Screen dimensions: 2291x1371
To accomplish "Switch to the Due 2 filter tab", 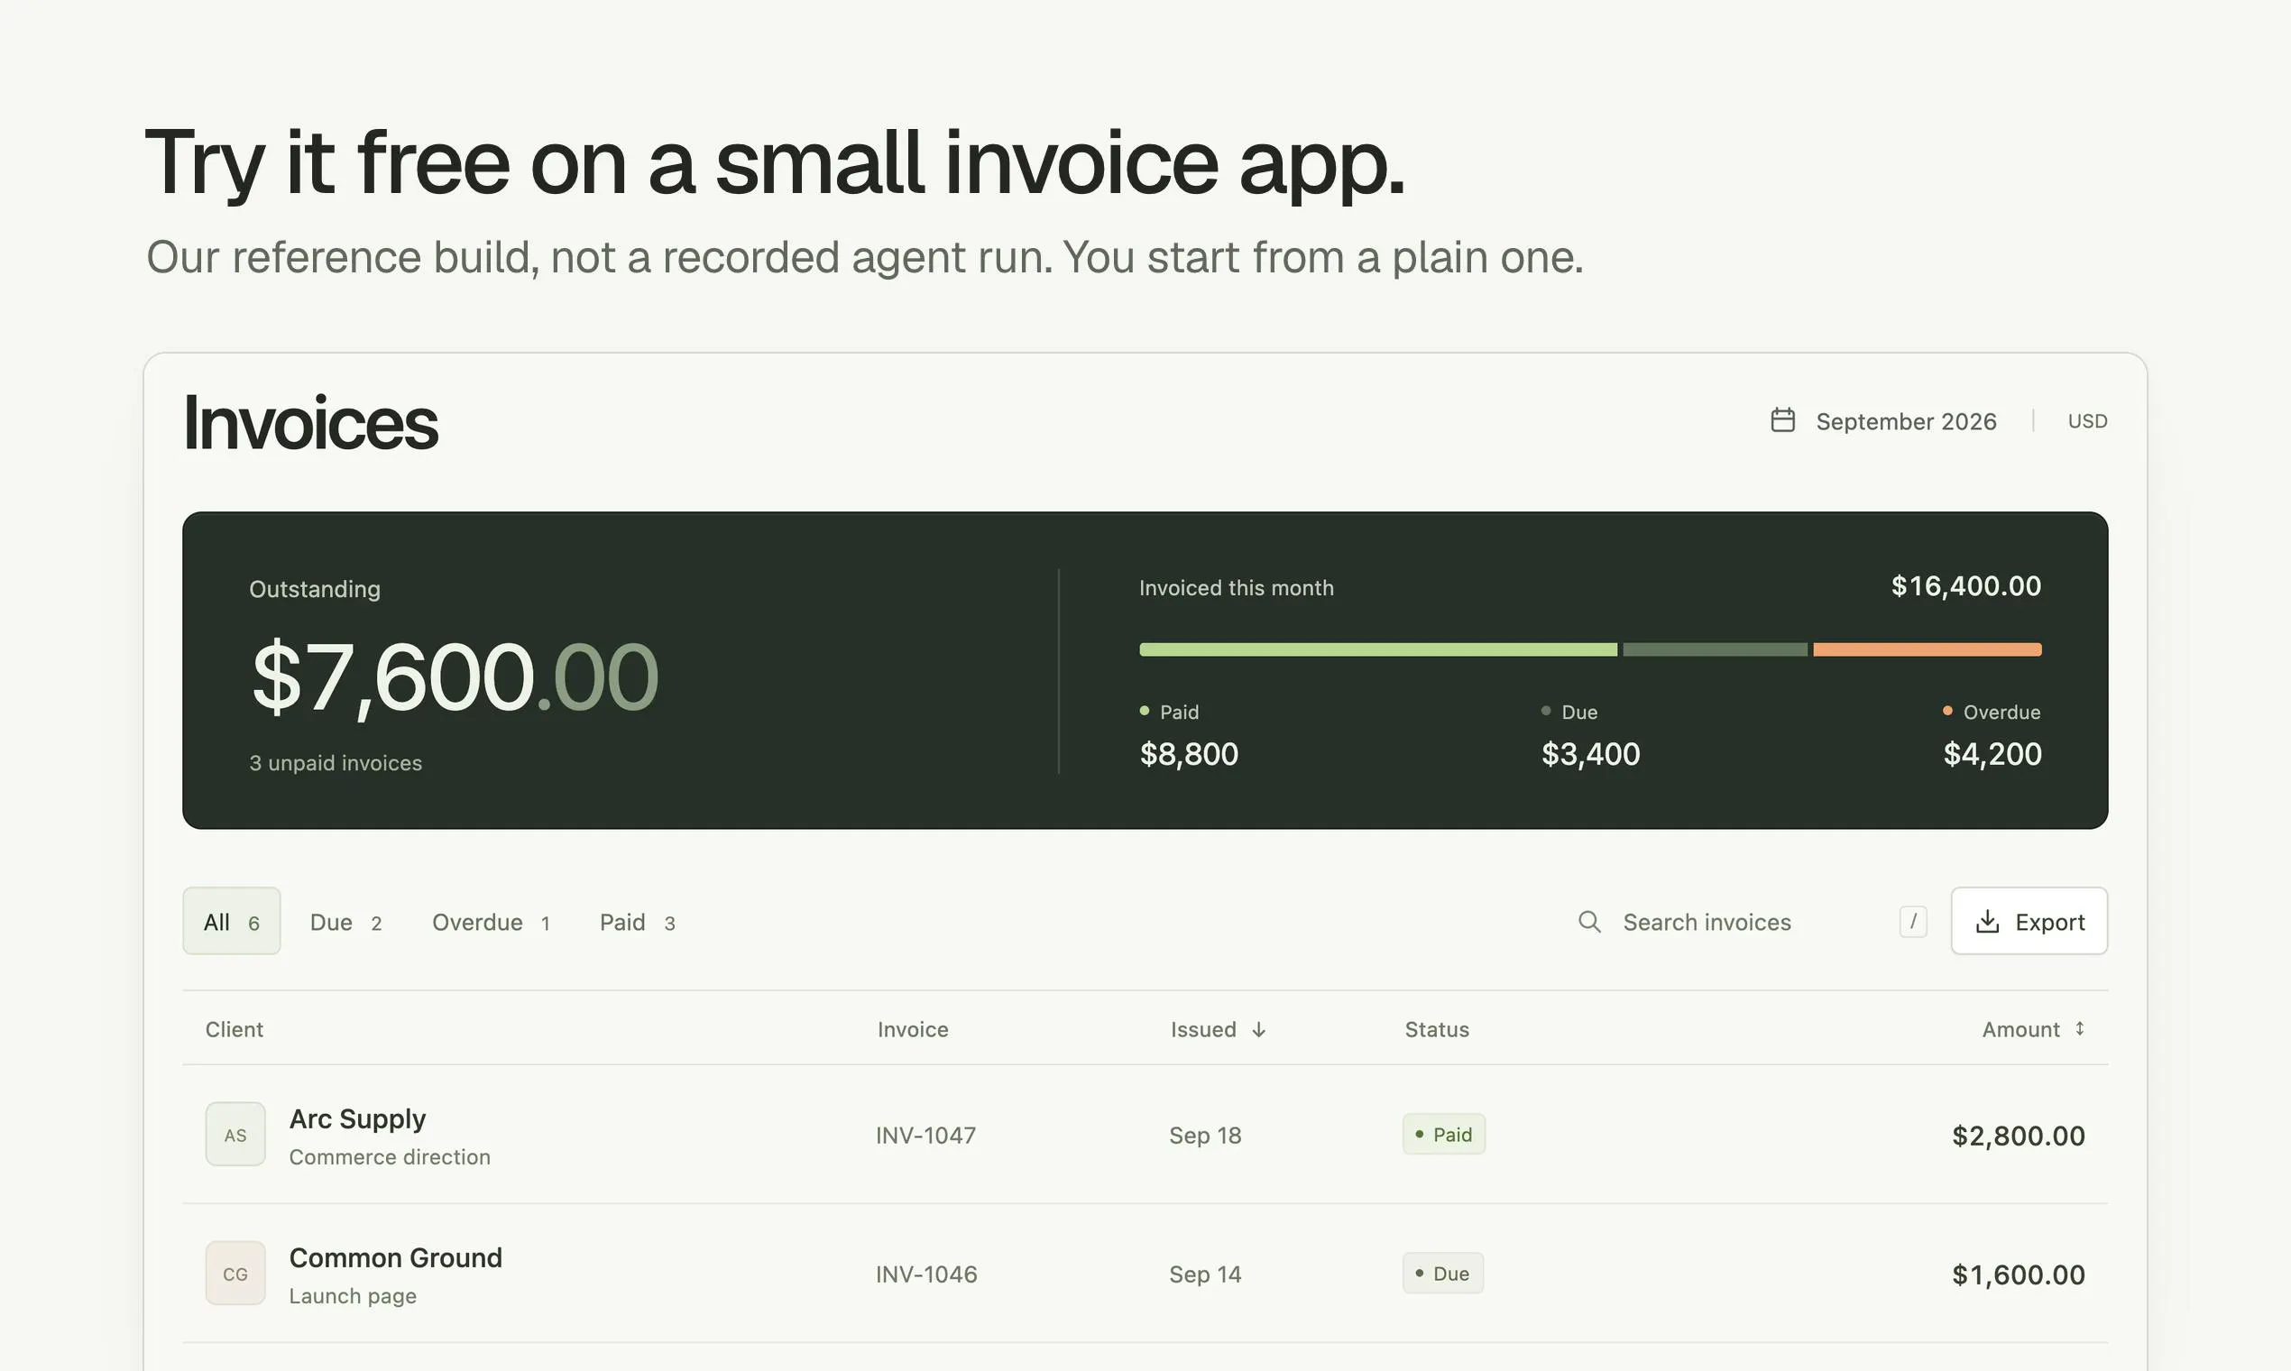I will [x=345, y=922].
